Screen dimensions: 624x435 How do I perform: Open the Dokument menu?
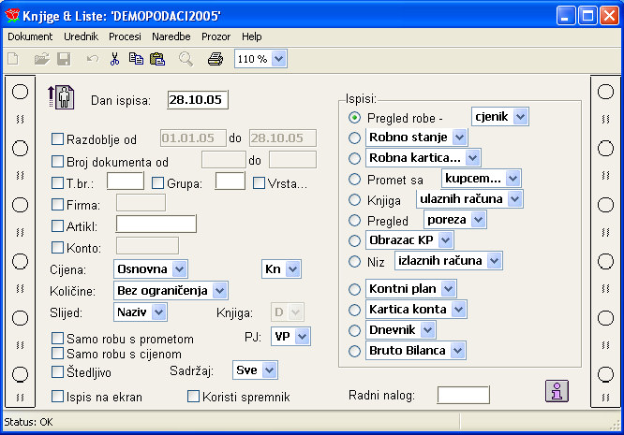30,36
